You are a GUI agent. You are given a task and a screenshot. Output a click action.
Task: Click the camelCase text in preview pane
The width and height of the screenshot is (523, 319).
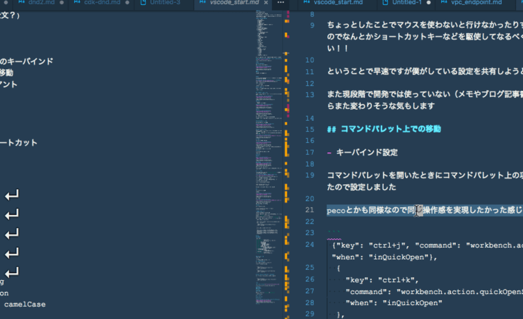(25, 305)
